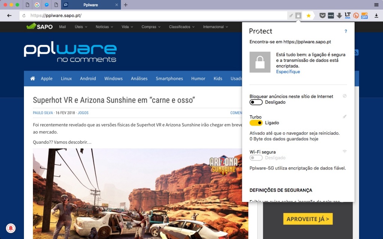Screen dimensions: 383x239
Task: Select the home icon in the pplware navigation bar
Action: click(x=33, y=78)
